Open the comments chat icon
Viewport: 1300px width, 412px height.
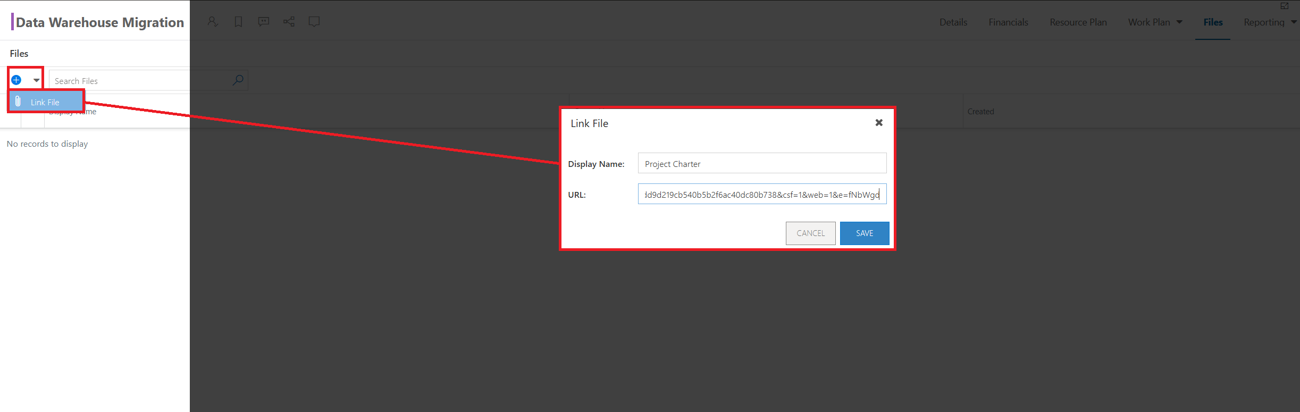pos(264,22)
